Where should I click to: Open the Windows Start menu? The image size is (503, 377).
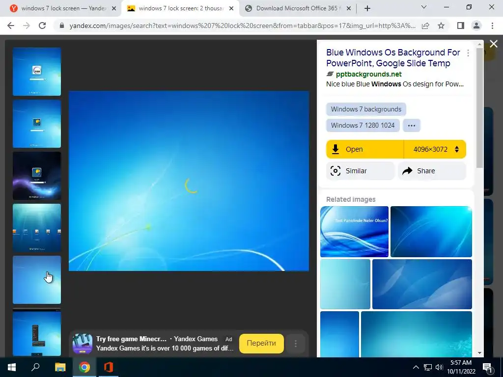pos(12,367)
